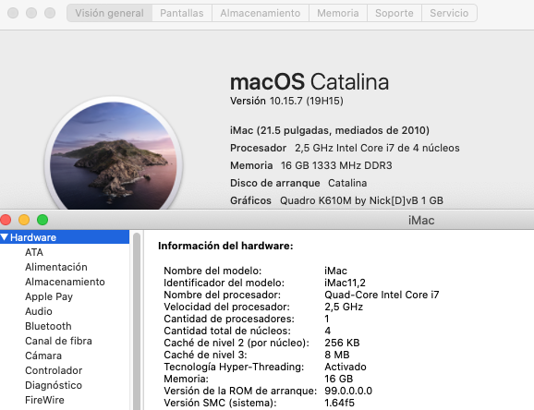Open Apple Pay in the sidebar

(x=49, y=296)
